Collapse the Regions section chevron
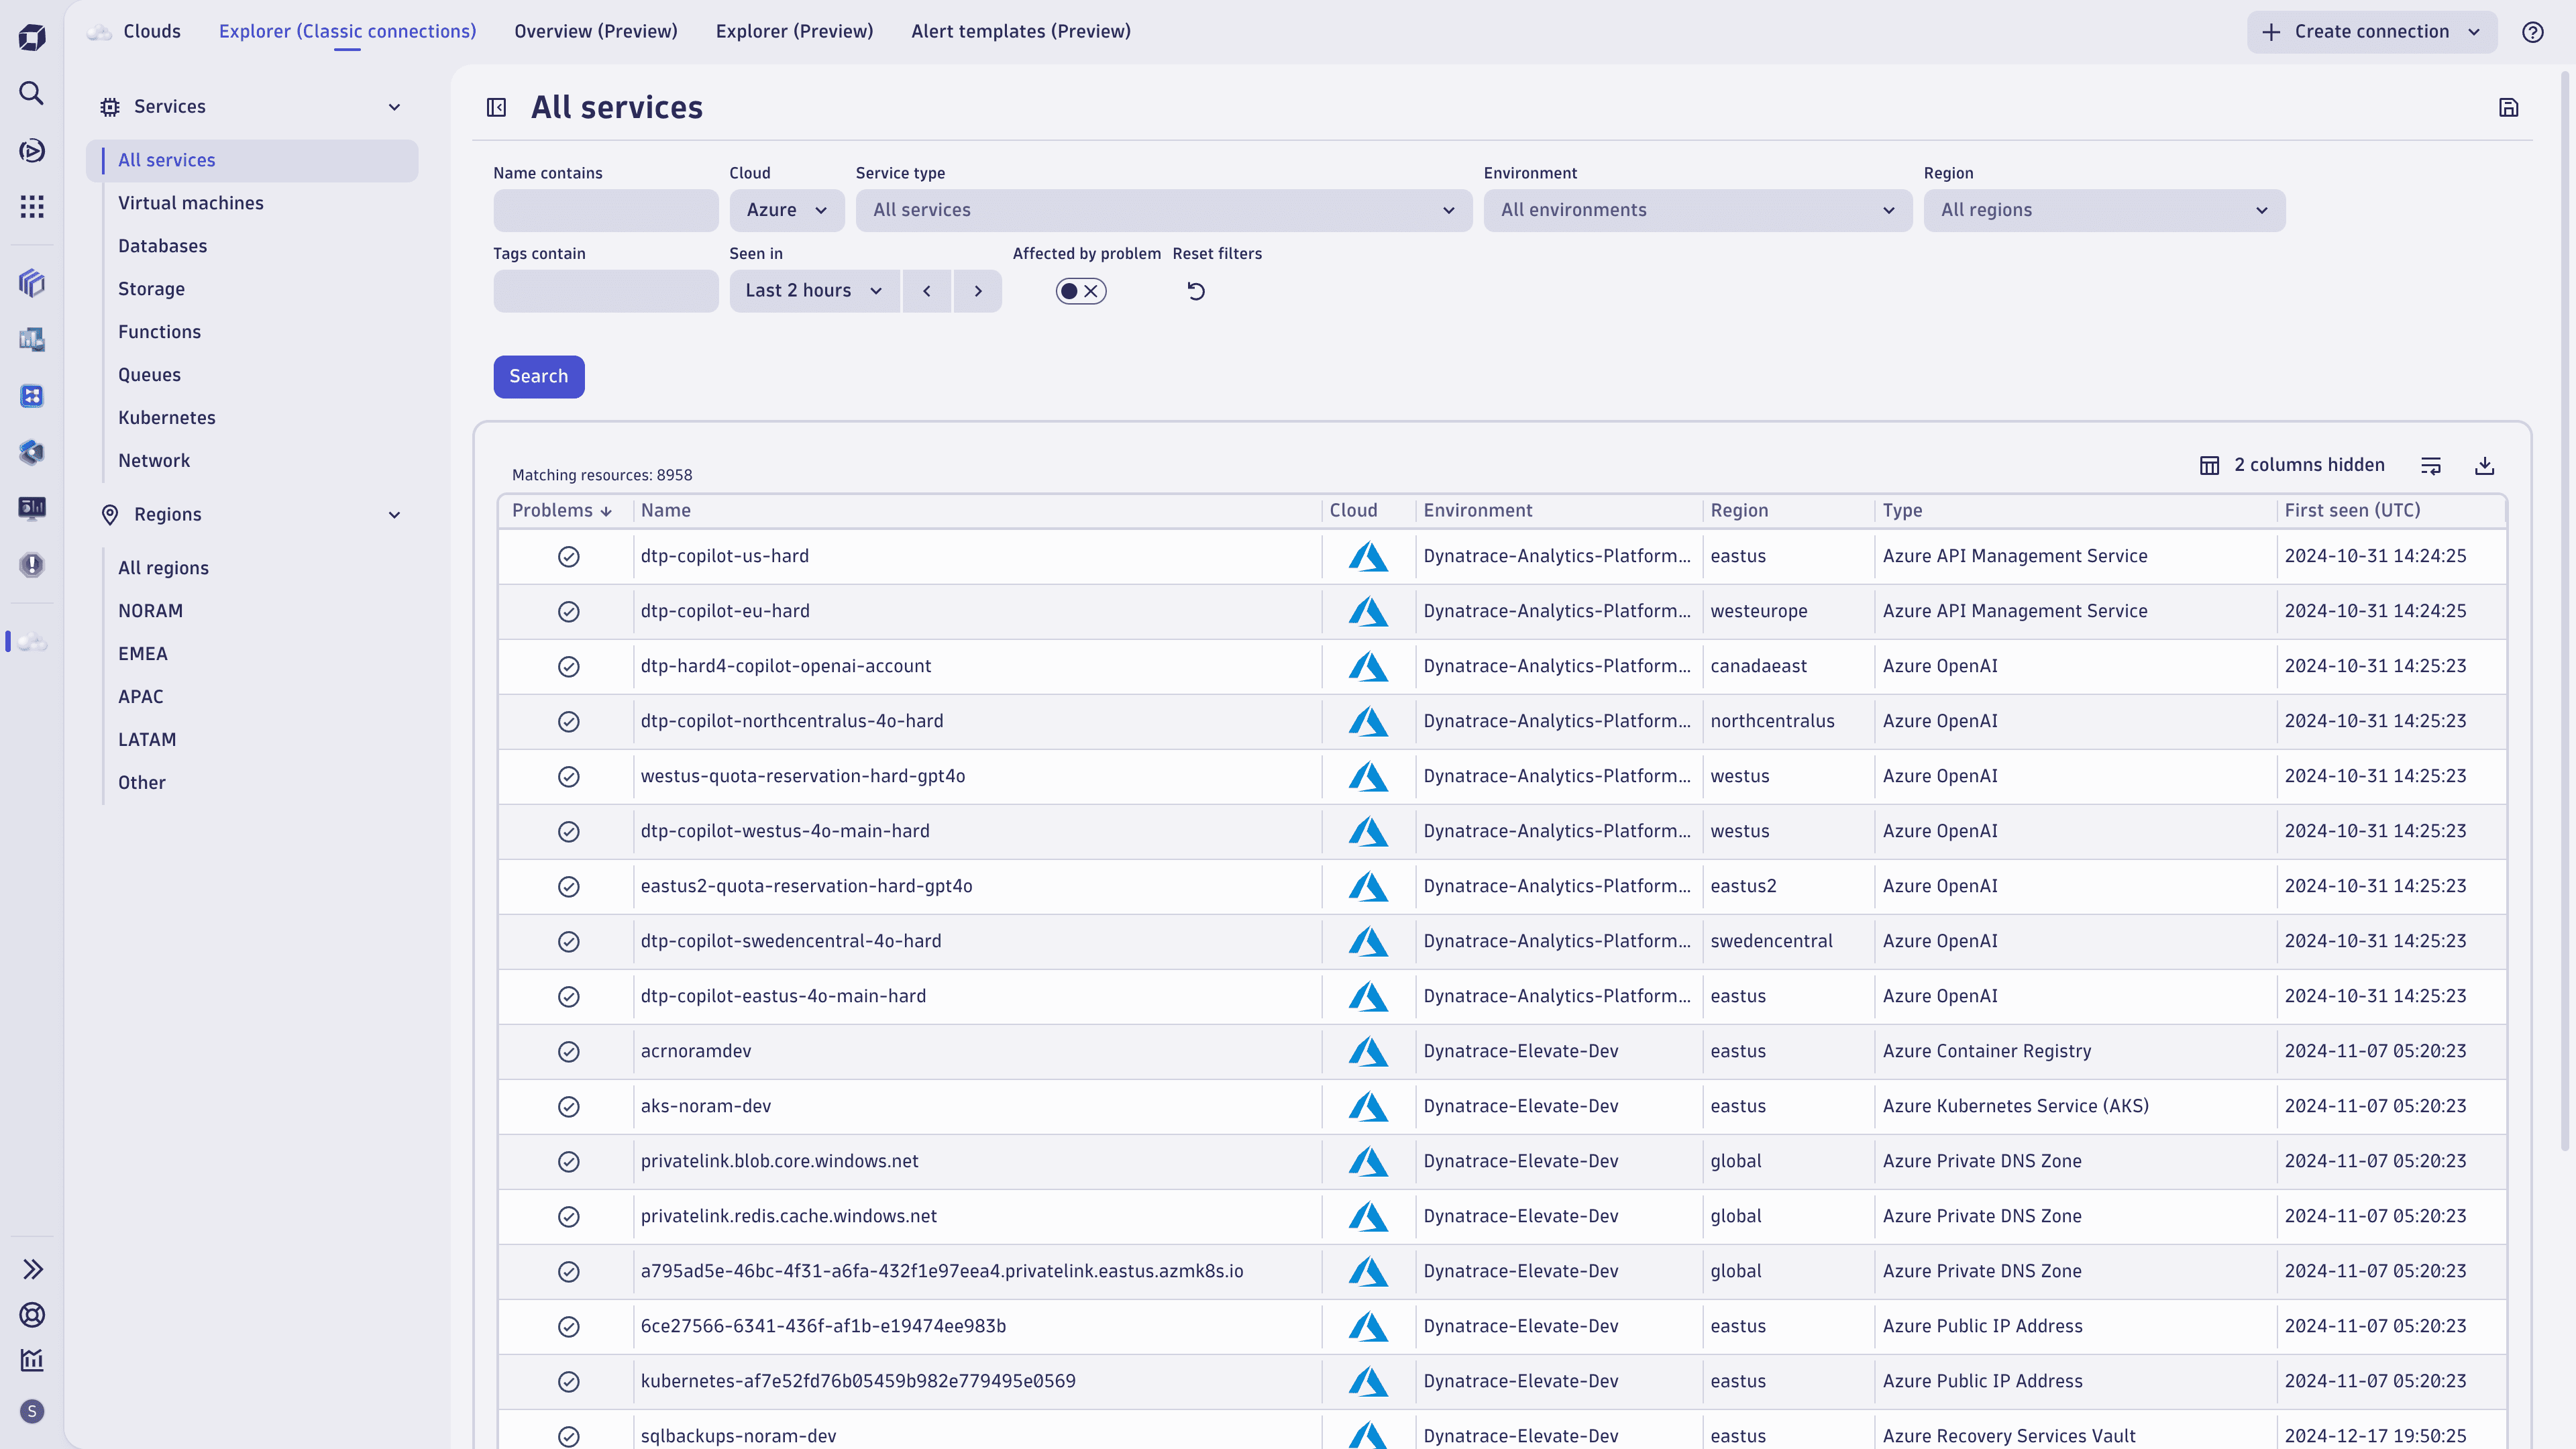 tap(394, 515)
